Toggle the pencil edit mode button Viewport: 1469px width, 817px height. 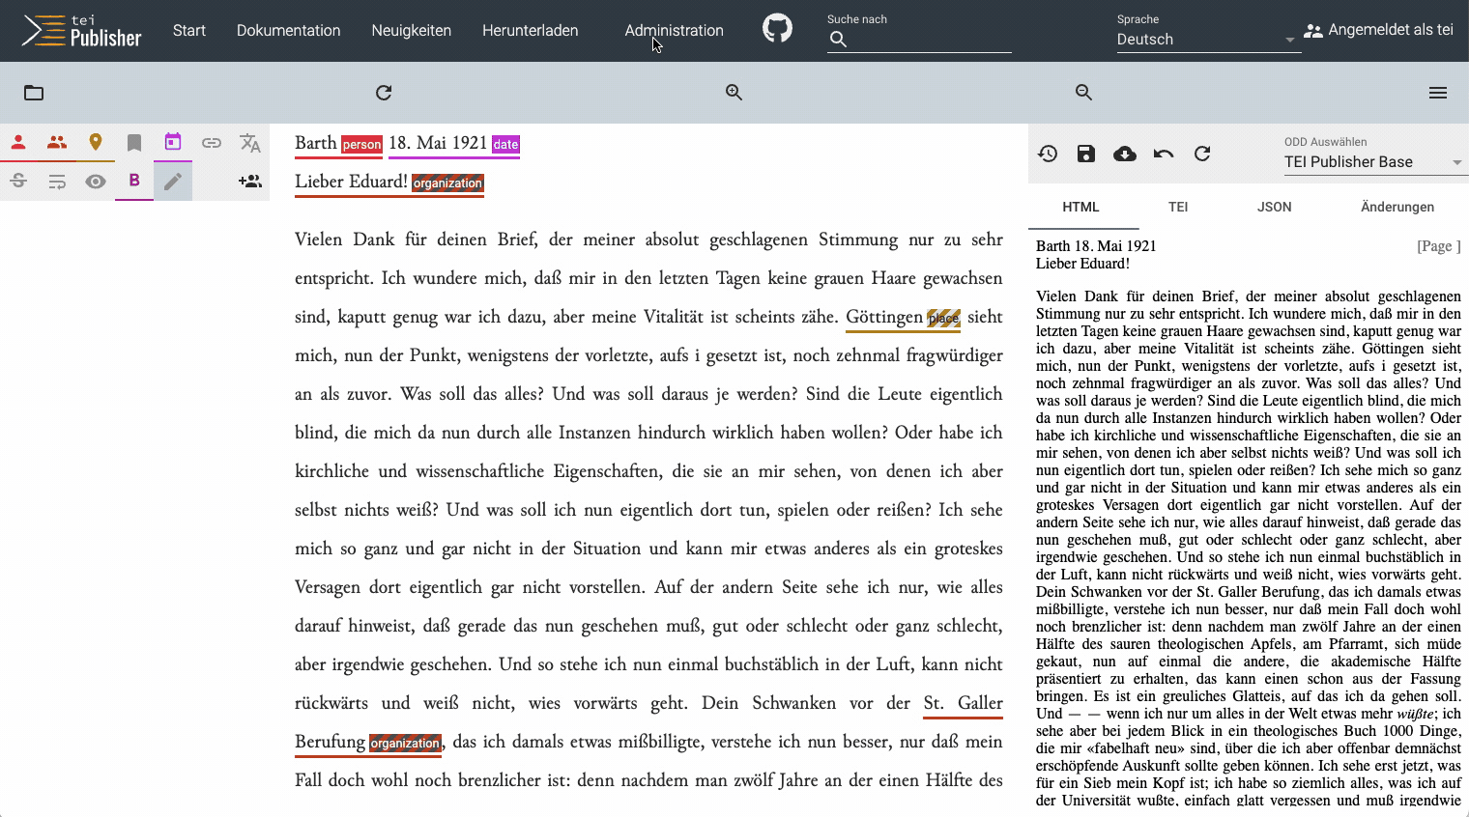pyautogui.click(x=173, y=182)
